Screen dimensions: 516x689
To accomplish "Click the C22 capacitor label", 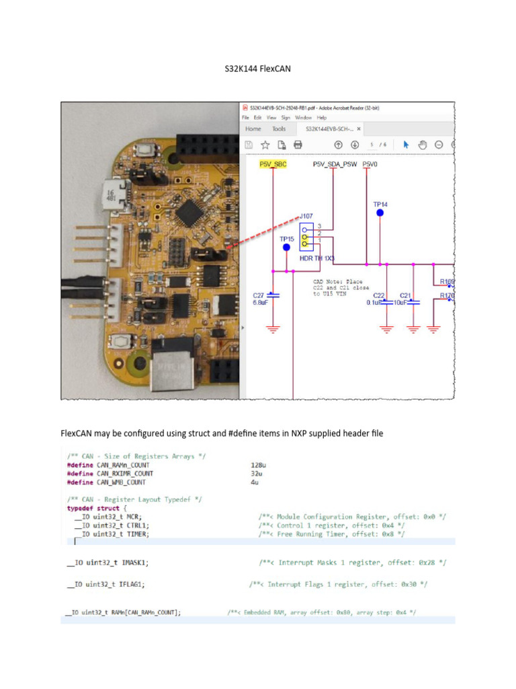I will [x=379, y=296].
